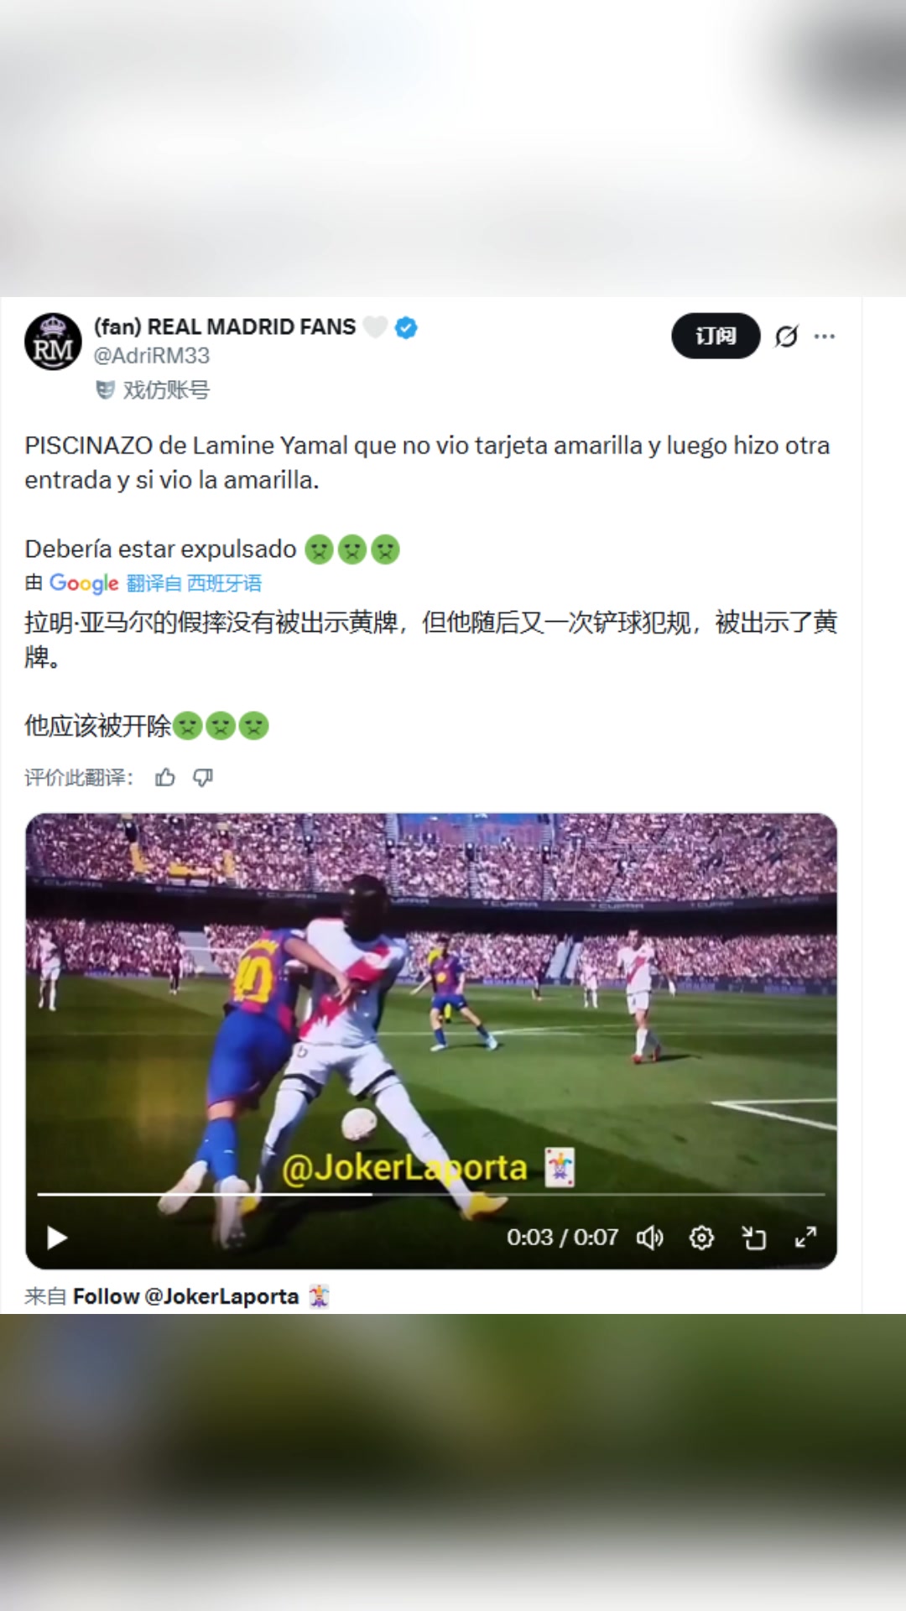Click the video rotate icon

coord(753,1238)
